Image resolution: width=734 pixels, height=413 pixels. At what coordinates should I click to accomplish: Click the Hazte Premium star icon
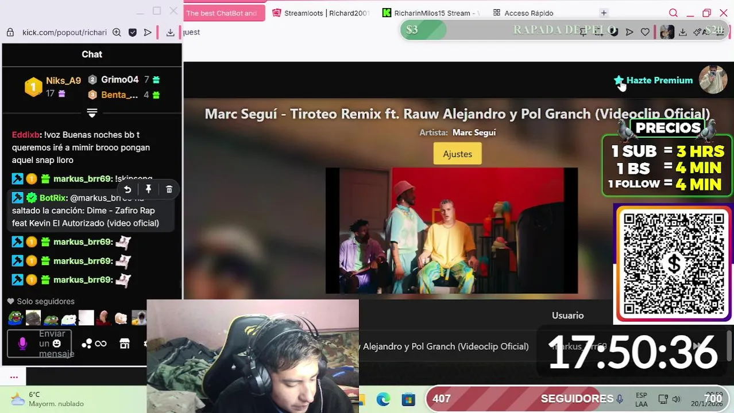point(619,80)
